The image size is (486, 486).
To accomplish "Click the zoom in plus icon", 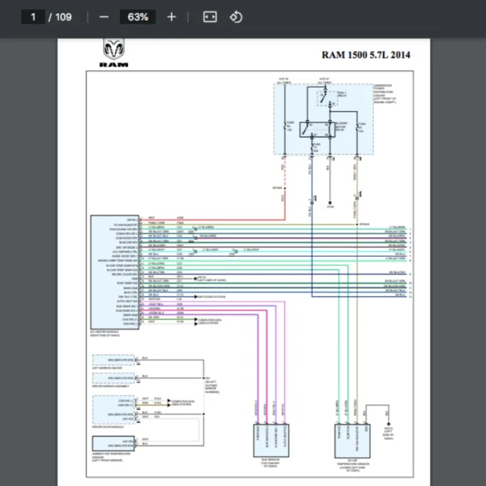I will pyautogui.click(x=171, y=17).
